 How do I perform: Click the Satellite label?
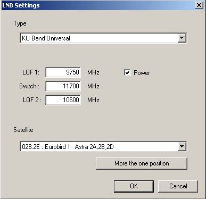point(23,130)
